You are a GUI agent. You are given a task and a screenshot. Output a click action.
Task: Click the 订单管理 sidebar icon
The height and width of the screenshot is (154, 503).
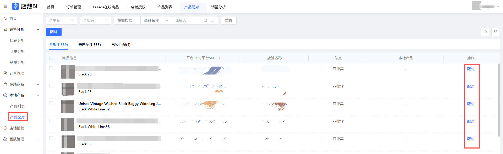[5, 73]
